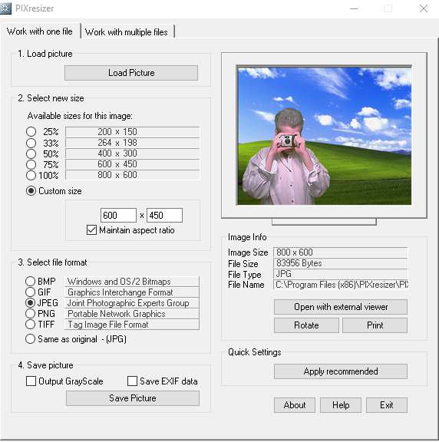Click Windows and OS/2 Bitmaps description

(x=132, y=282)
